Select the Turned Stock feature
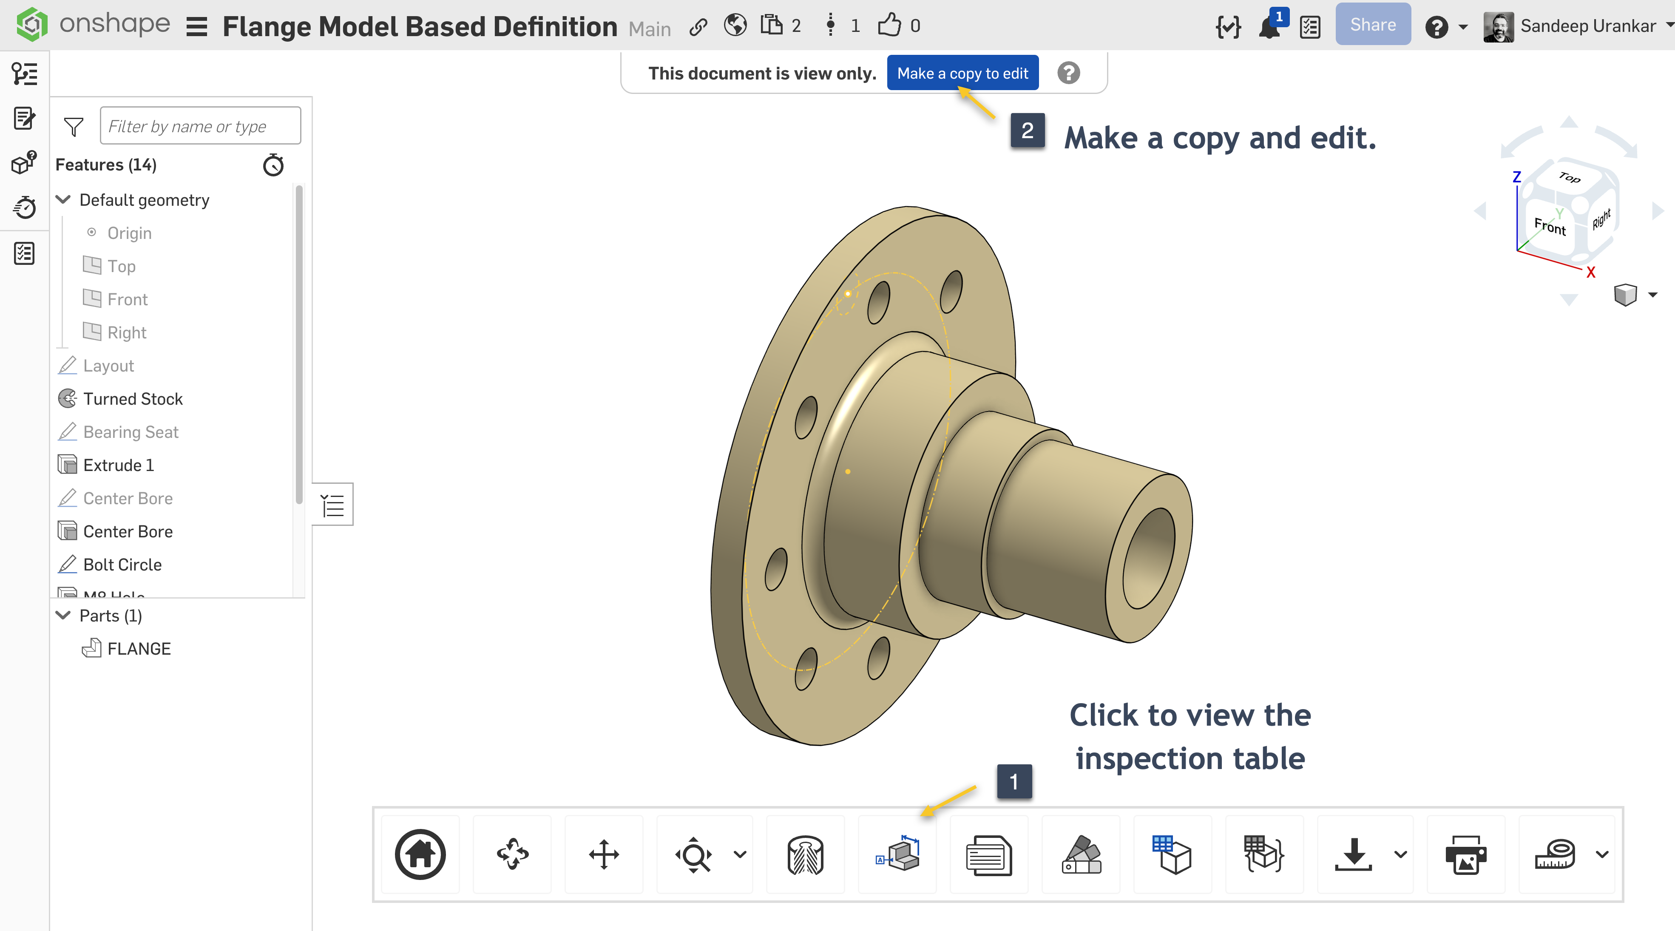This screenshot has height=931, width=1675. (133, 398)
